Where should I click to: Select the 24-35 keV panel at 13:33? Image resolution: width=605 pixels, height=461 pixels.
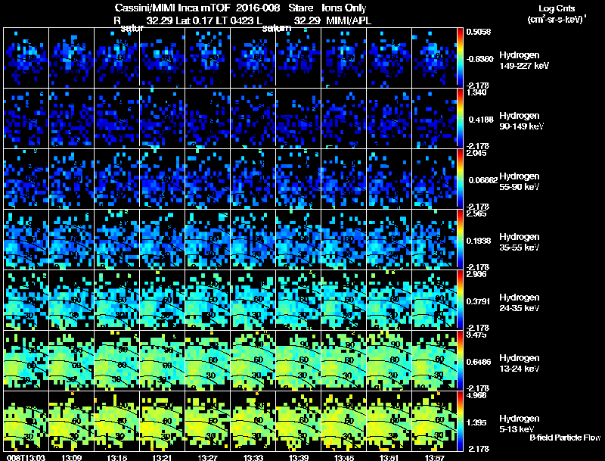pos(253,299)
